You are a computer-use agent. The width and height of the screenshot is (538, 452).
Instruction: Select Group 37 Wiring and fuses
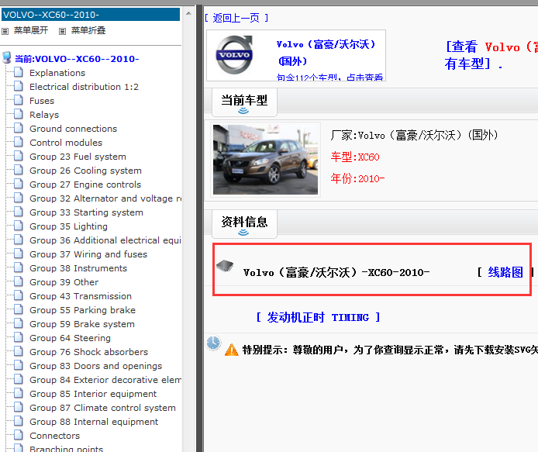(x=88, y=254)
